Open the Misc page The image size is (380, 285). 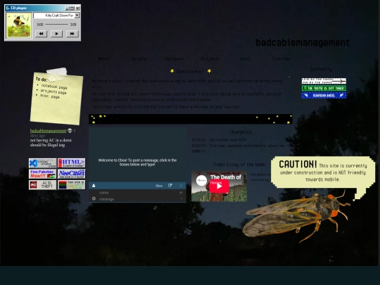(244, 58)
